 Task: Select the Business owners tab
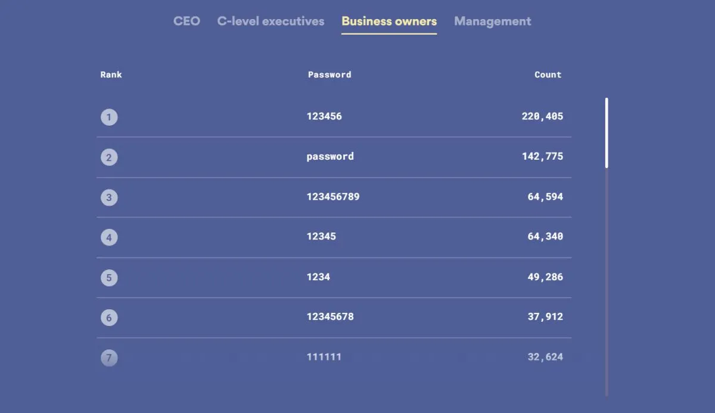[388, 21]
